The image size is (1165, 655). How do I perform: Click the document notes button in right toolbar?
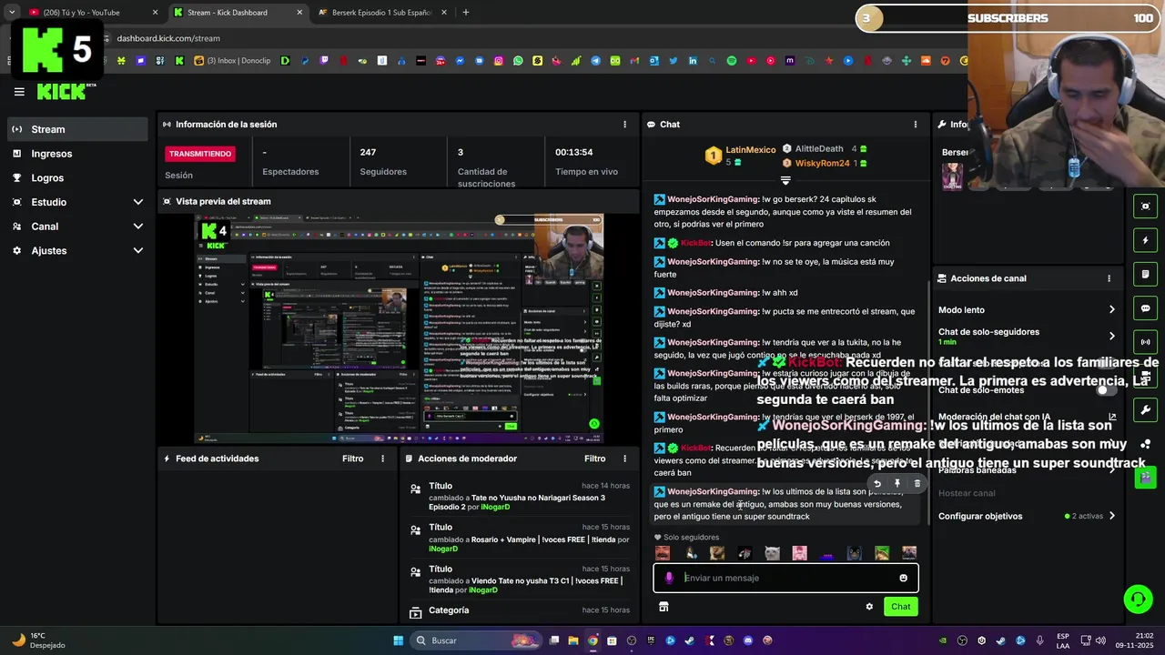[1146, 274]
